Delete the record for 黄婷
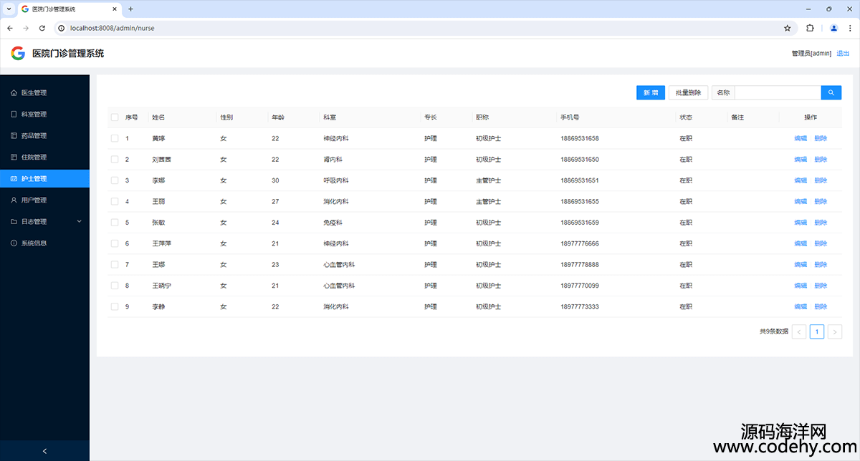 click(x=821, y=138)
